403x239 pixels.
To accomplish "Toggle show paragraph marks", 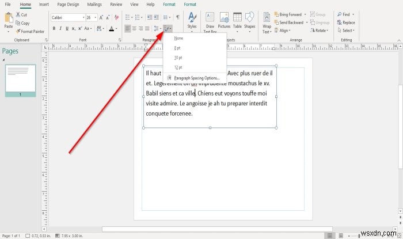I will pyautogui.click(x=177, y=17).
